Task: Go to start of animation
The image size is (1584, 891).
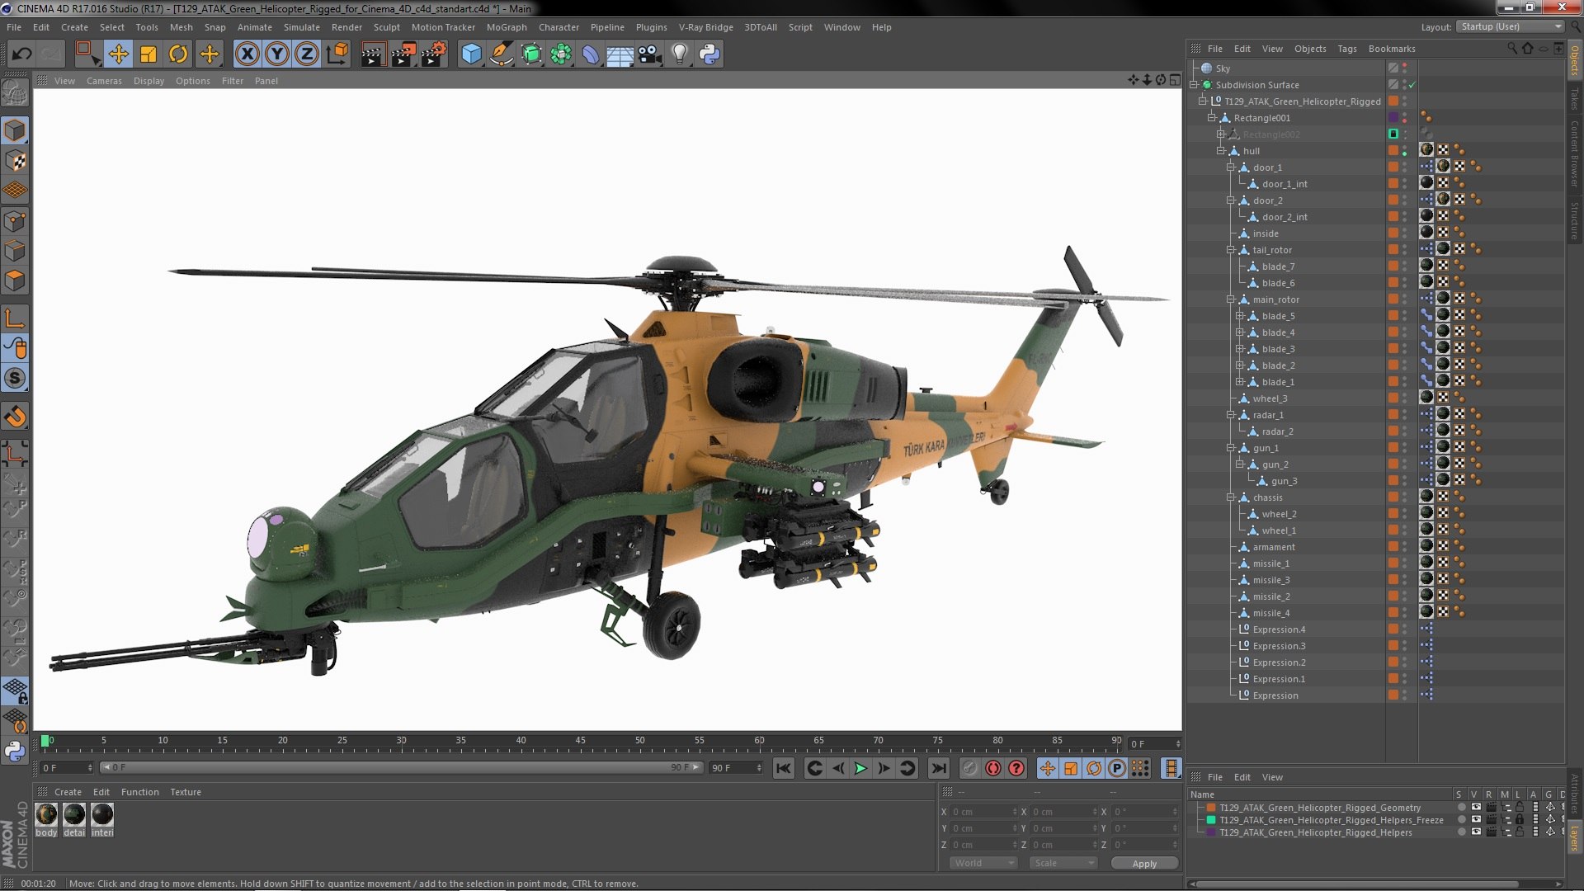Action: point(784,768)
